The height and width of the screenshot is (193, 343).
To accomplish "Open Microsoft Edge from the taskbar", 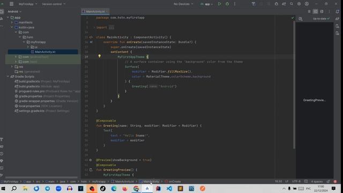I will point(114,188).
